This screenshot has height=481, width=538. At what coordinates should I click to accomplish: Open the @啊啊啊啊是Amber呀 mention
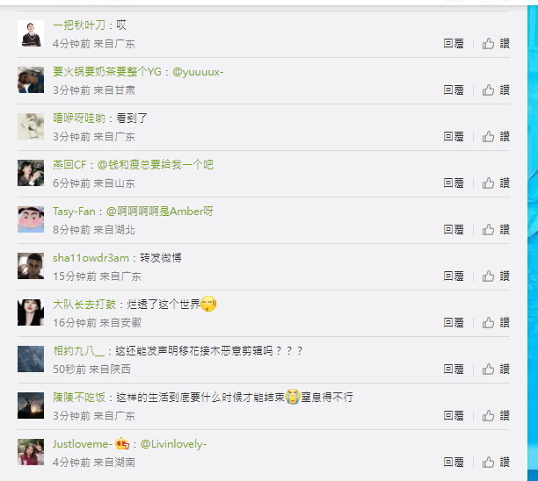pos(160,212)
